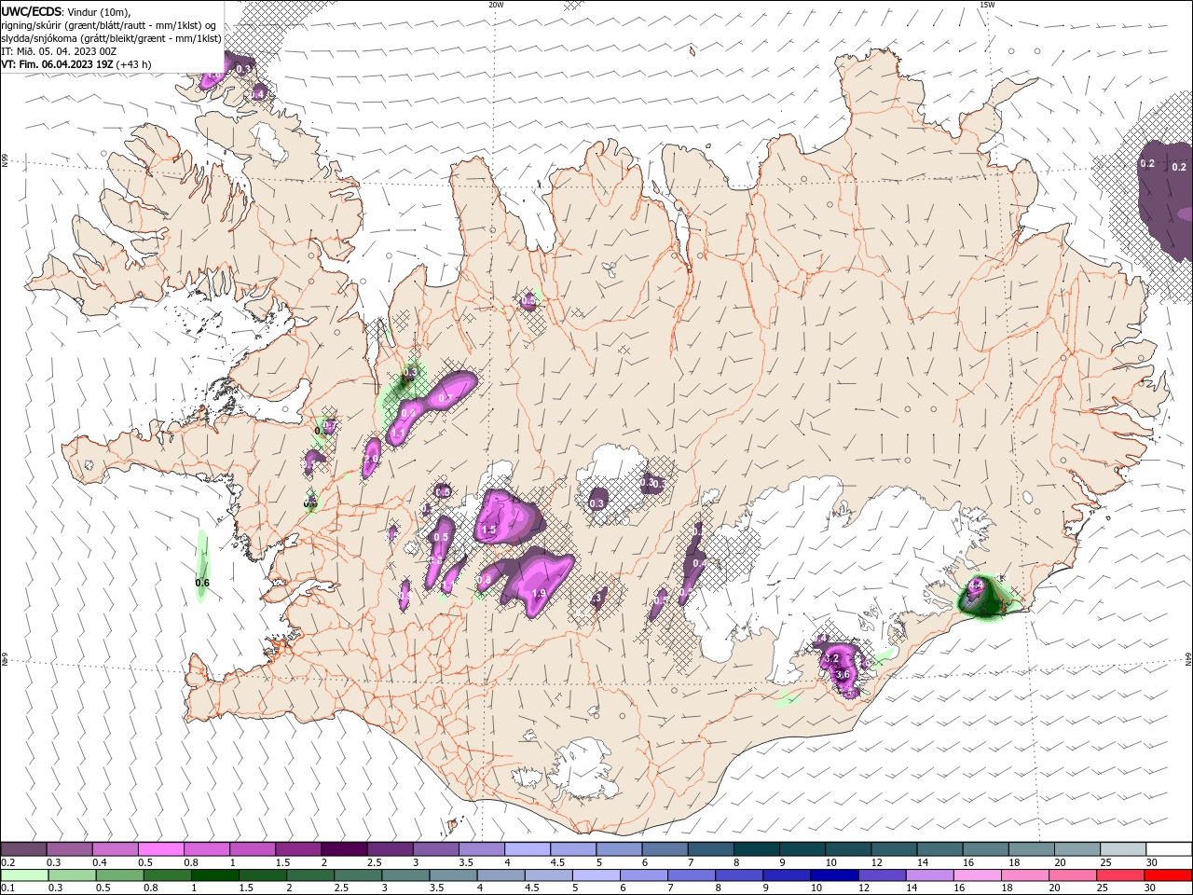Image resolution: width=1193 pixels, height=895 pixels.
Task: Click the light lavender 4 swatch in upper legend
Action: point(528,849)
